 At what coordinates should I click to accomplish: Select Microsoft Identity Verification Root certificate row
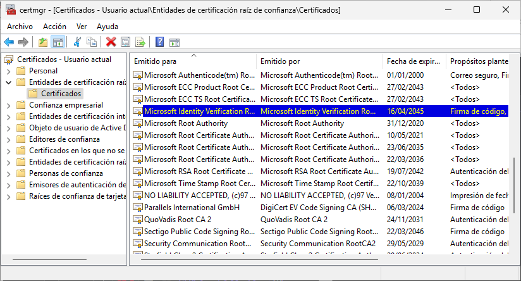click(x=321, y=111)
